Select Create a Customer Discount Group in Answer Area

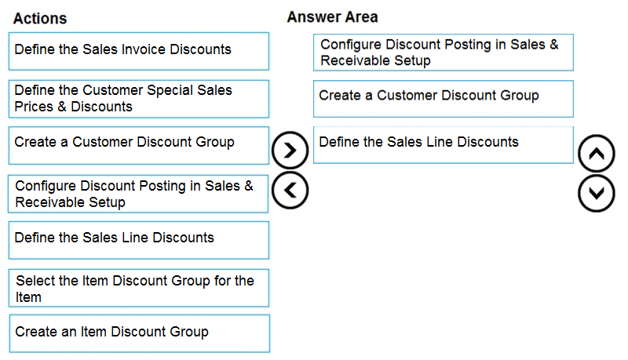(444, 99)
